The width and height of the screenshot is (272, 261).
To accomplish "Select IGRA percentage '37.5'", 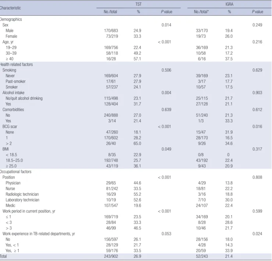I will (x=229, y=59).
